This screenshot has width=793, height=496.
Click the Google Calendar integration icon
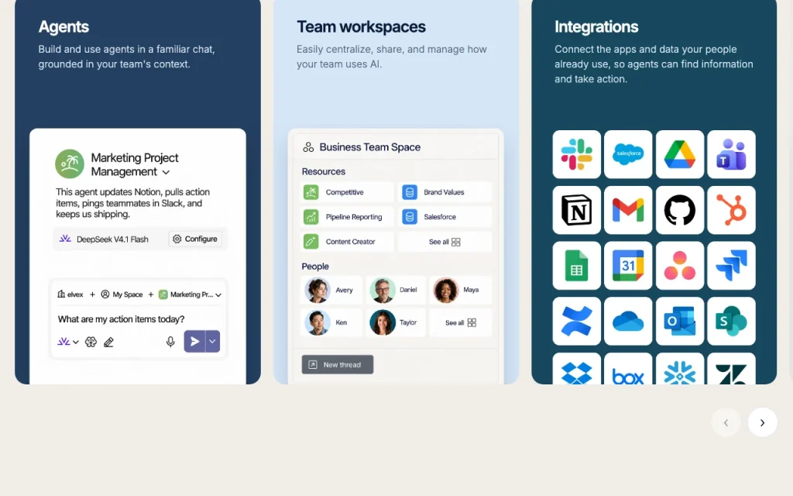pos(628,266)
